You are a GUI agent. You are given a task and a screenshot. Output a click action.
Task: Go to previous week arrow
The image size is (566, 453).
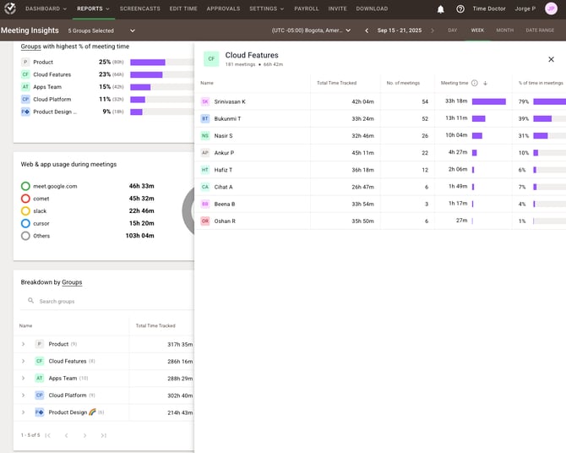tap(367, 30)
